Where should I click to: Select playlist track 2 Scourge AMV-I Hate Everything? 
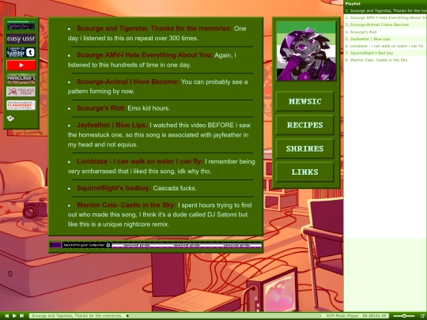(x=385, y=17)
